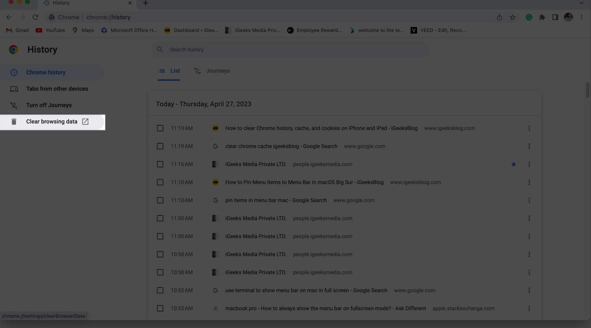Open more actions for 11:16 AM iGeeks entry

[x=529, y=164]
